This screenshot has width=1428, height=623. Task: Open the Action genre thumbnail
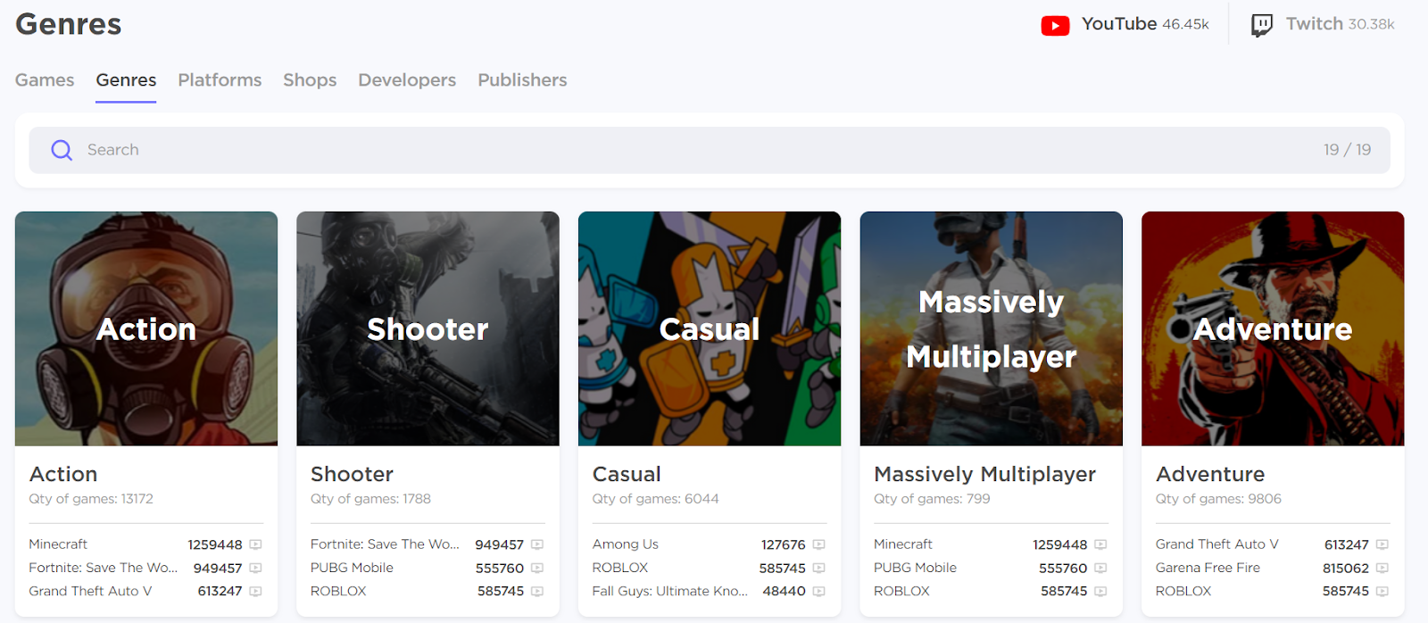tap(146, 328)
